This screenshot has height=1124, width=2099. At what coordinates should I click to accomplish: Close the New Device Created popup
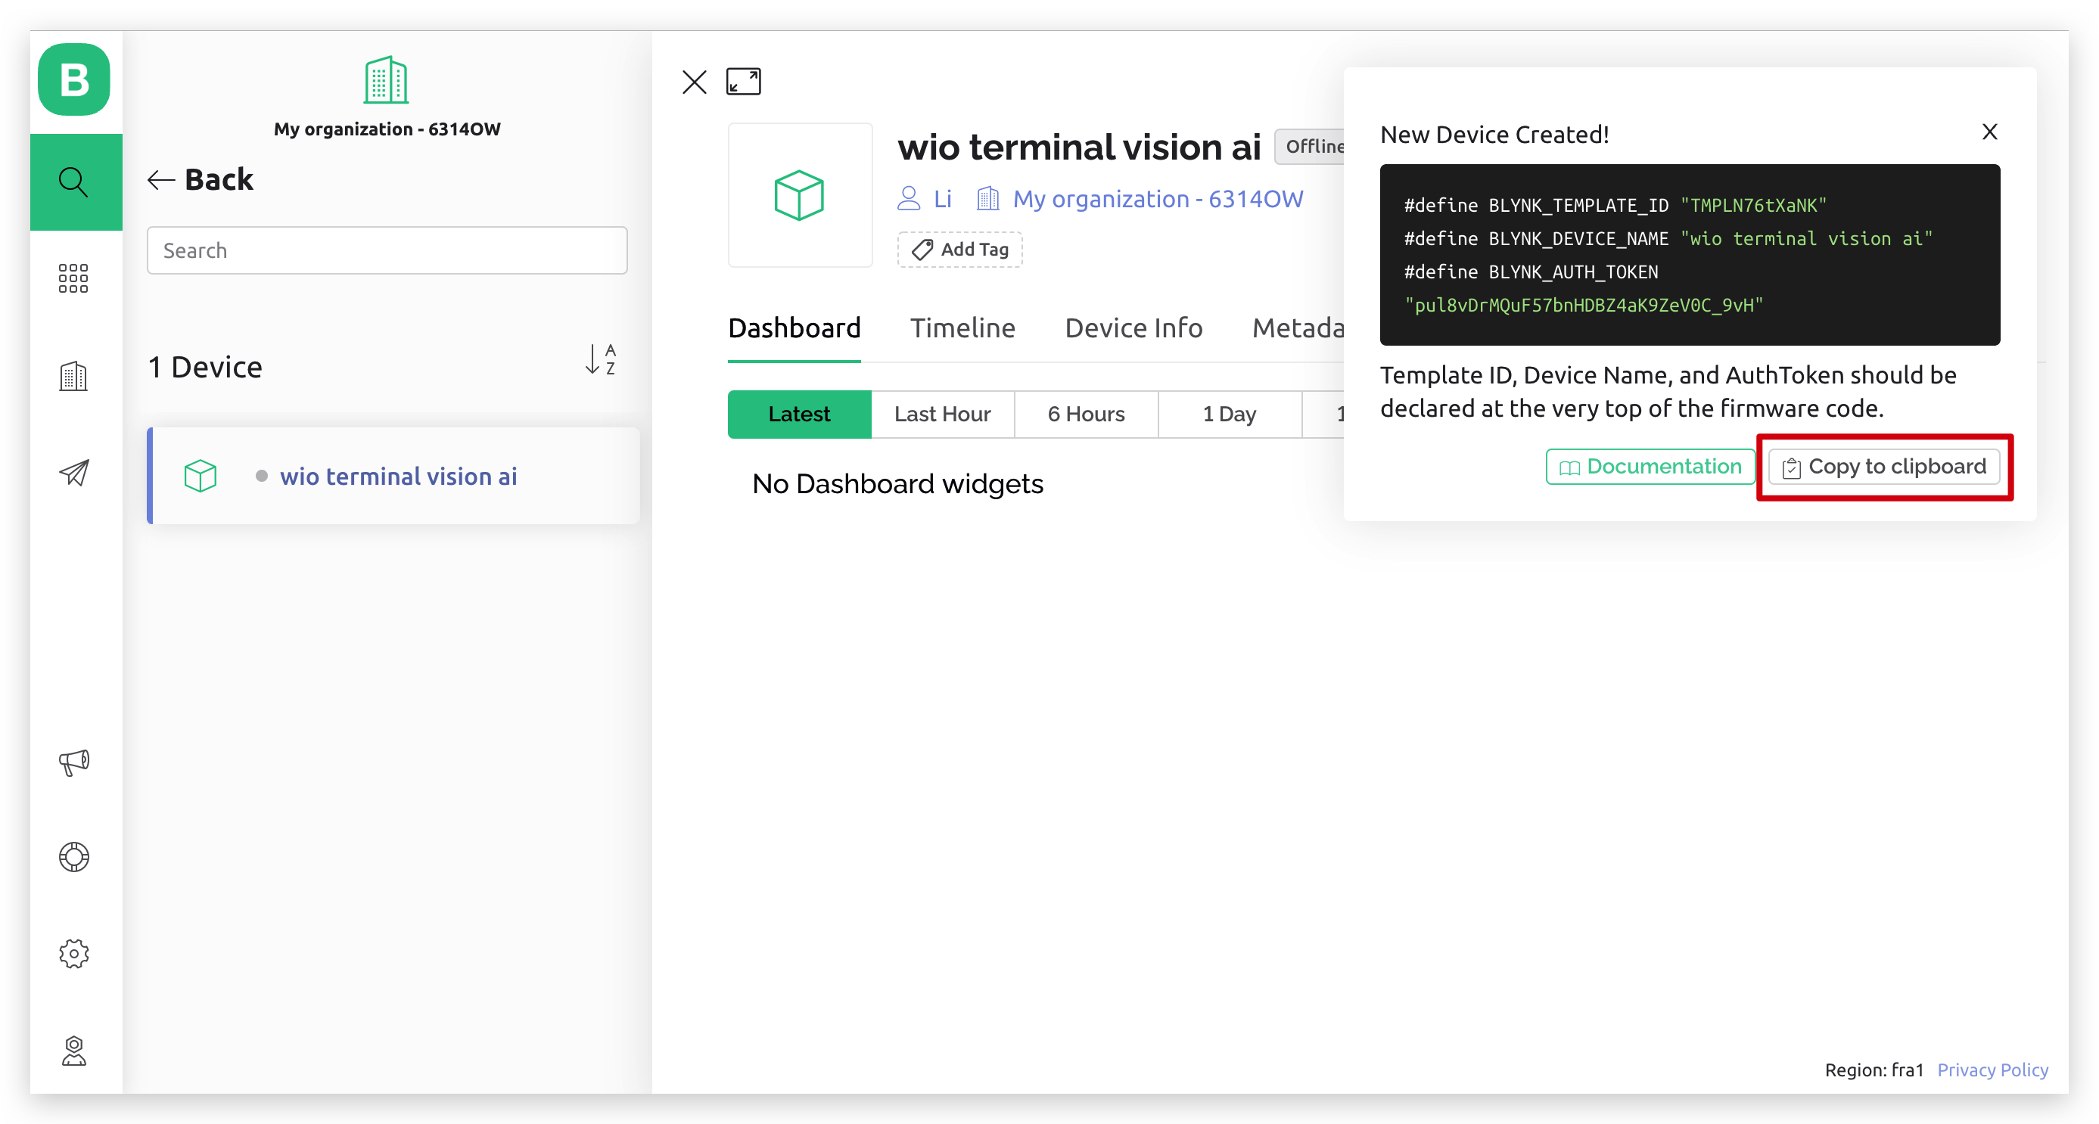[x=1989, y=132]
